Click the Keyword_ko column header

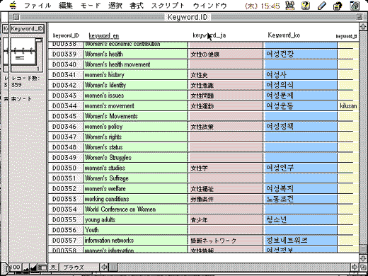tap(284, 35)
